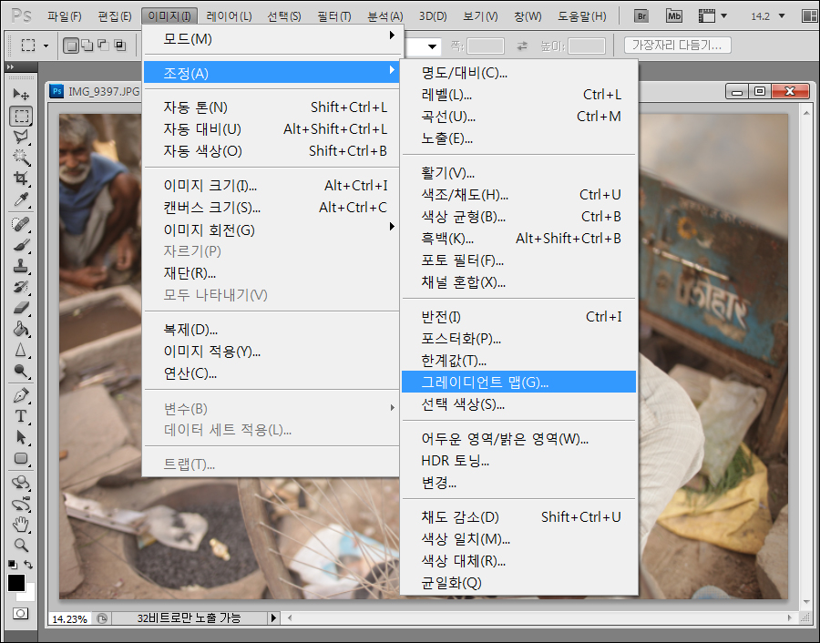The height and width of the screenshot is (643, 820).
Task: Launch Mini Bridge from the Mb icon
Action: [674, 16]
